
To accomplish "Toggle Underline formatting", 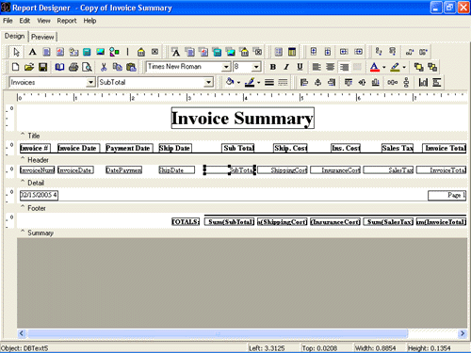I will (300, 67).
